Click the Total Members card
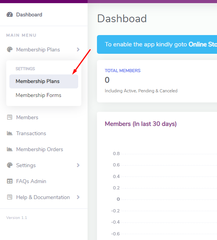This screenshot has height=240, width=217. [x=157, y=81]
